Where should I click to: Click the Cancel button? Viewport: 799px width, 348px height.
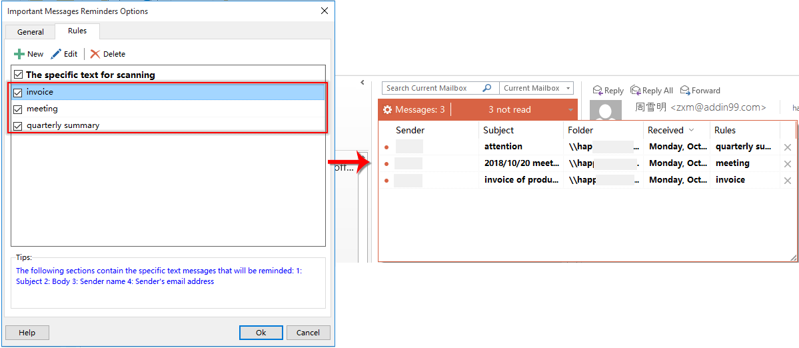click(309, 333)
